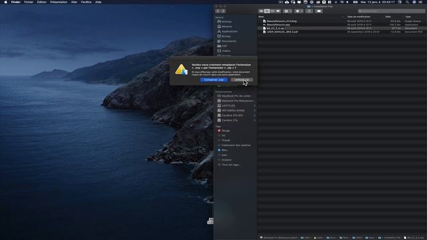Open Bureau in the Finder sidebar
Viewport: 427px width, 240px height.
(x=226, y=36)
